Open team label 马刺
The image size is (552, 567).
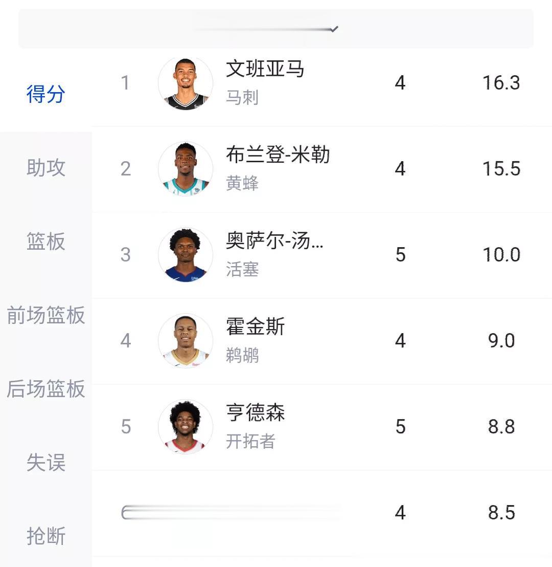coord(242,97)
